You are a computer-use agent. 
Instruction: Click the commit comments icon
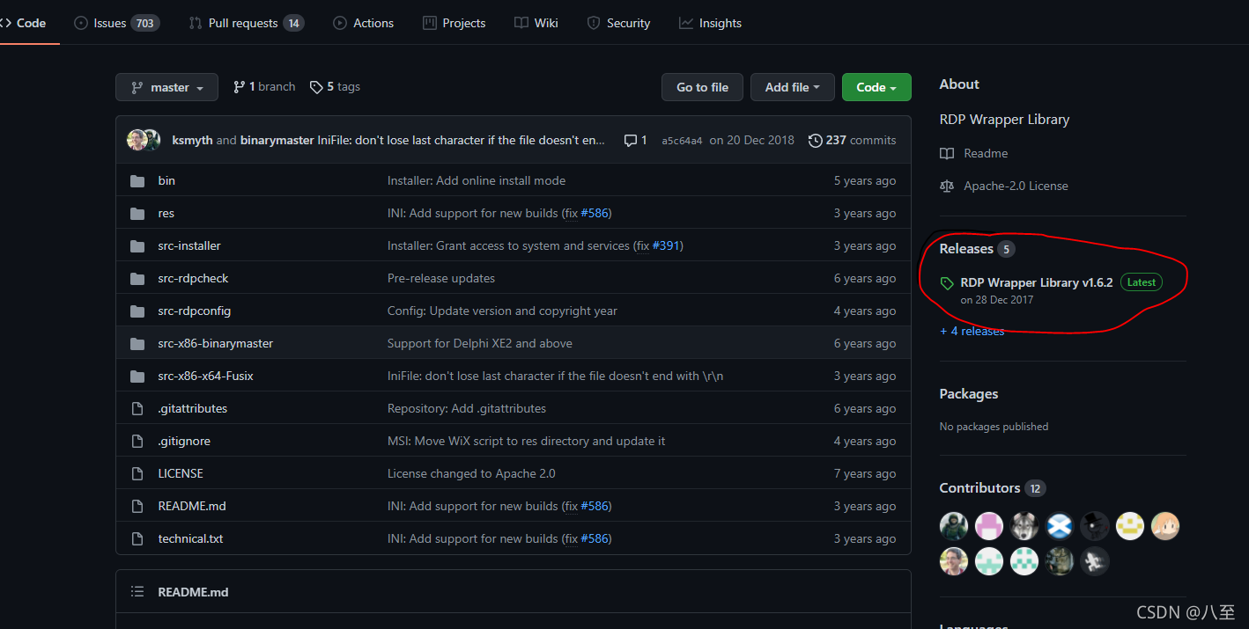tap(635, 140)
